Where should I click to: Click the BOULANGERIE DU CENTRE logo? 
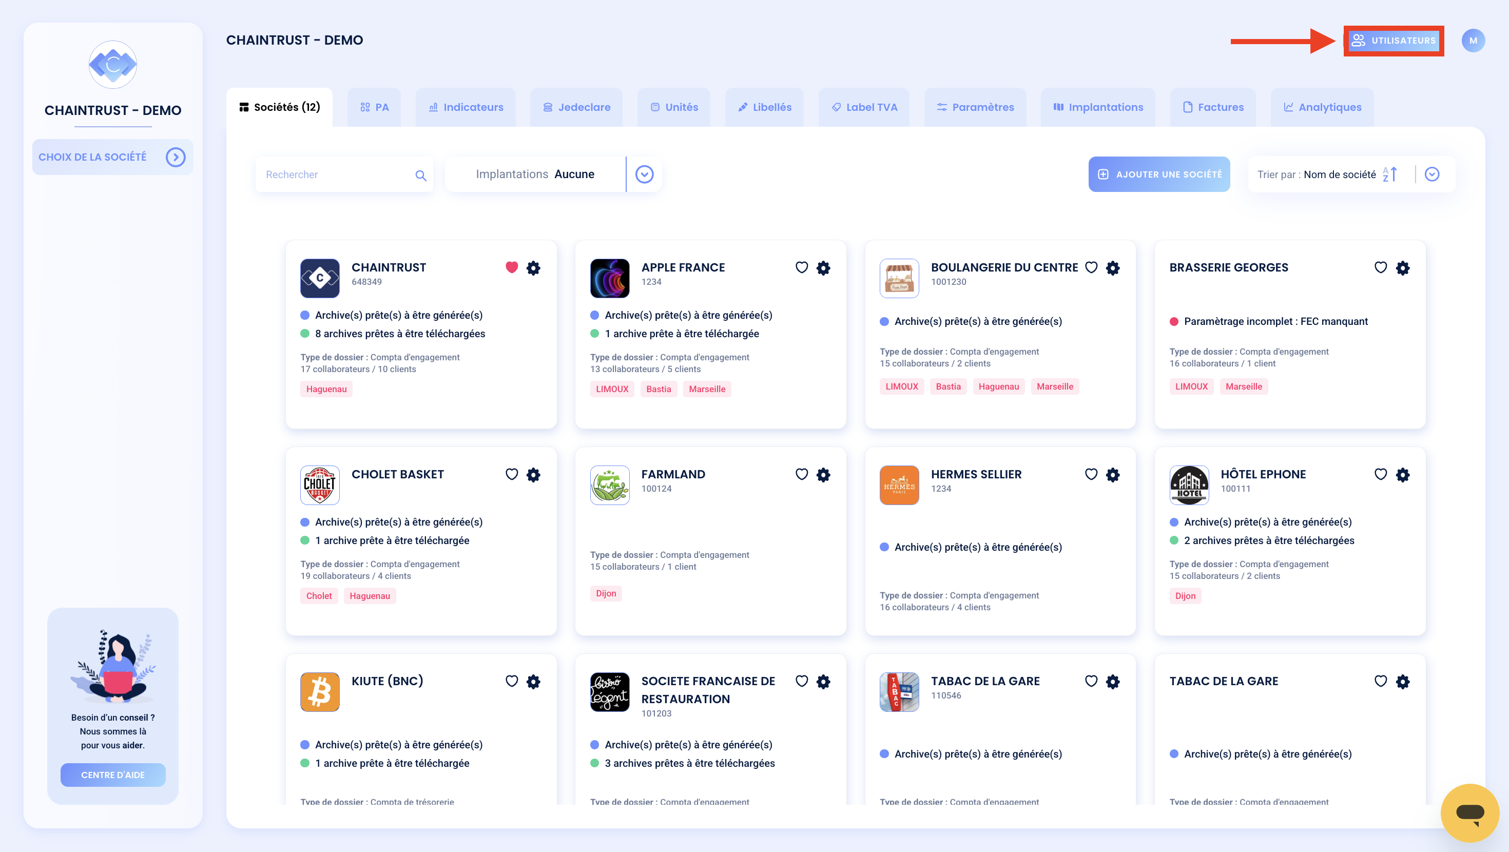(x=899, y=278)
